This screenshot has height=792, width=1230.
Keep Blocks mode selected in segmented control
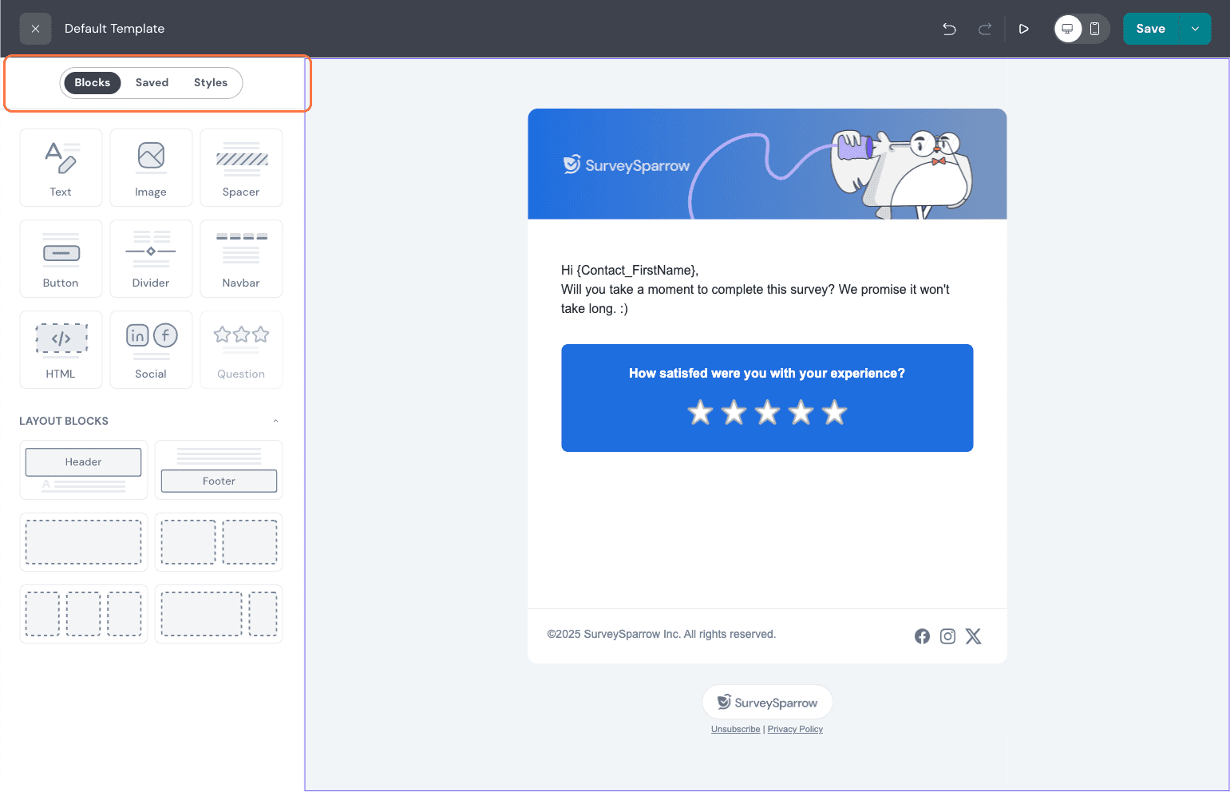pos(92,82)
